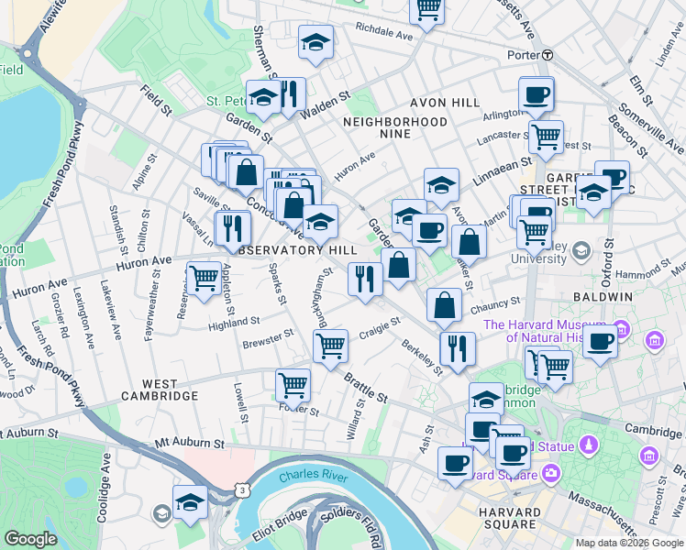Screen dimensions: 686x550
Task: Click the Map data ©2026 Google text
Action: click(630, 544)
